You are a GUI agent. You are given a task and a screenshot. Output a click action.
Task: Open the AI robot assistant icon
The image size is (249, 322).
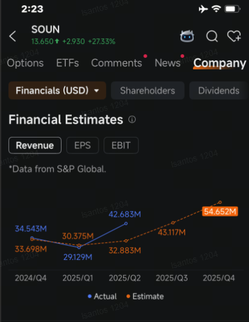pyautogui.click(x=187, y=36)
